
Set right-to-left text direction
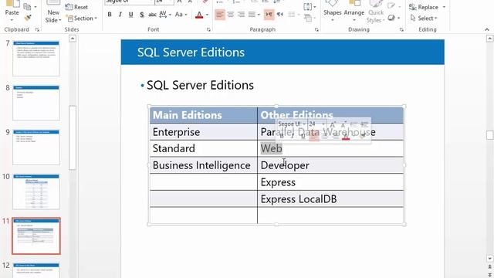[279, 15]
